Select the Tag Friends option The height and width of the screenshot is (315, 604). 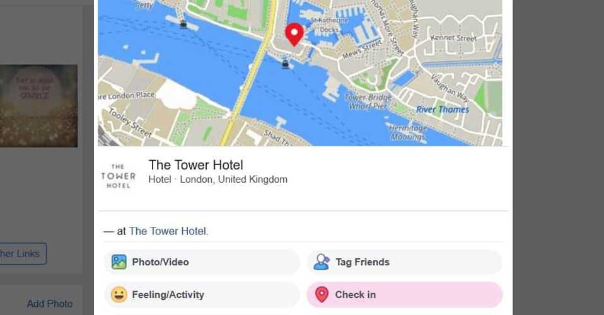click(x=405, y=262)
